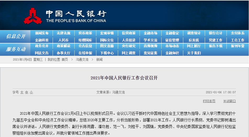Click 下载中心 in the bottom nav row
The width and height of the screenshot is (249, 137).
107,53
